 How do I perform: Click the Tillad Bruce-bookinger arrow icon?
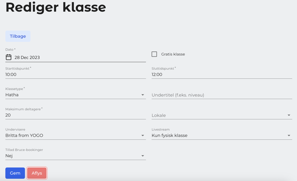tap(142, 156)
